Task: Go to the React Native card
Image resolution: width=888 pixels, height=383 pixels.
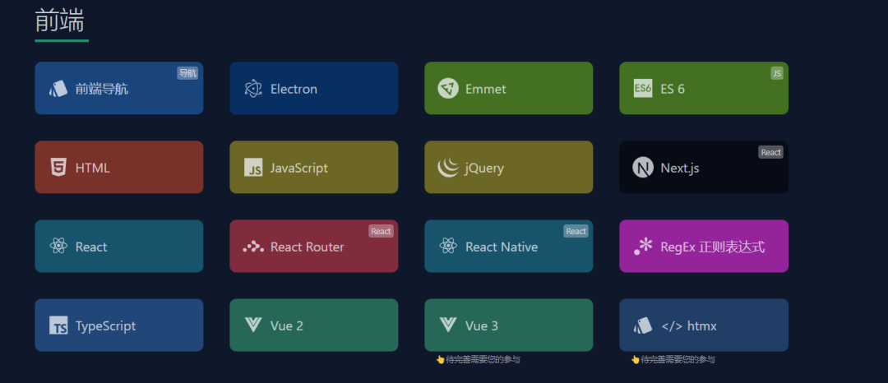Action: click(x=509, y=246)
